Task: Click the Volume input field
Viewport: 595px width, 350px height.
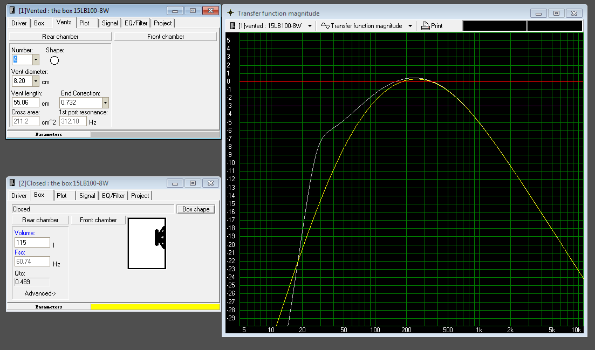Action: tap(32, 243)
